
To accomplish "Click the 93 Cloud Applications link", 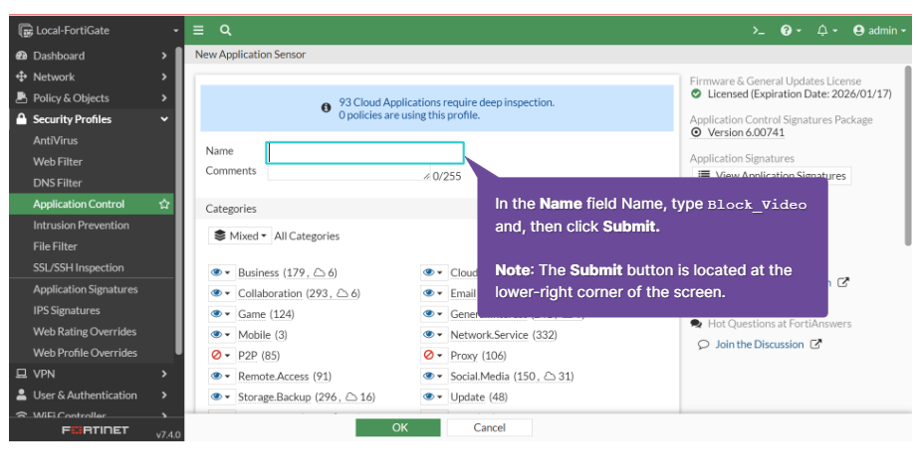I will tap(447, 102).
